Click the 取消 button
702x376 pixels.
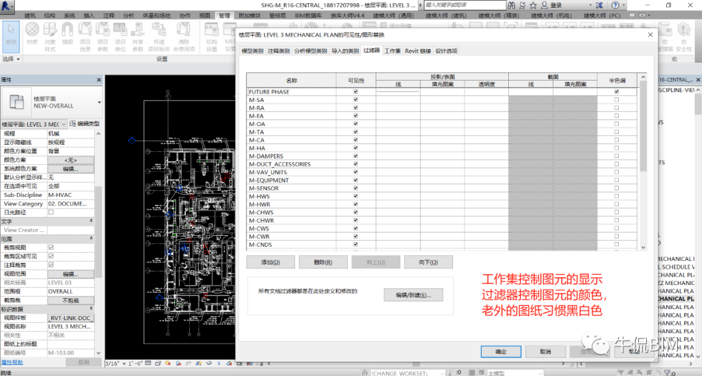point(545,352)
